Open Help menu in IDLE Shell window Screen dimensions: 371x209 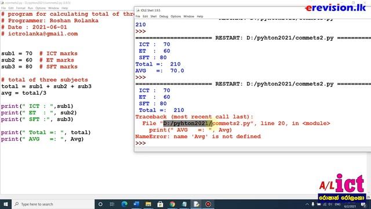point(200,16)
